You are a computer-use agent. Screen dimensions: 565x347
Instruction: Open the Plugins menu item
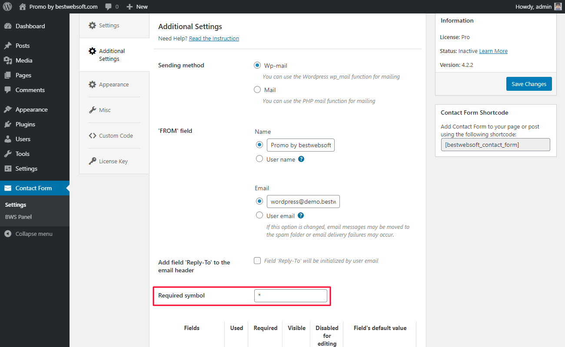(35, 124)
